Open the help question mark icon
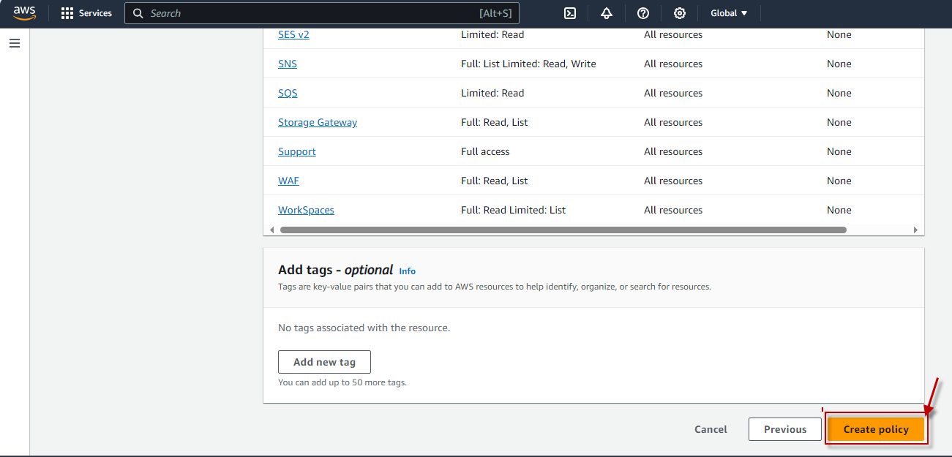The image size is (952, 457). pos(643,13)
